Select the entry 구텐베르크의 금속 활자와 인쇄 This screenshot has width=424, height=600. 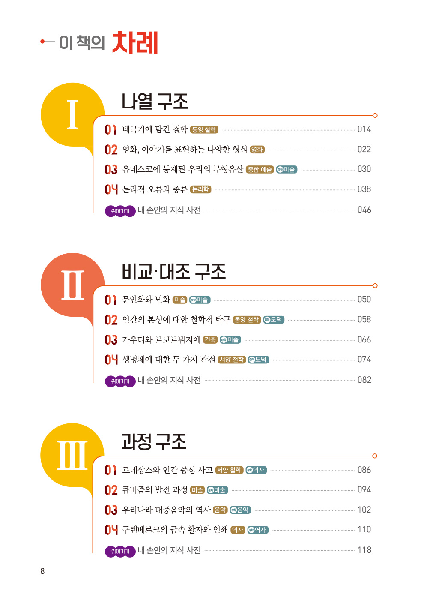pos(175,529)
